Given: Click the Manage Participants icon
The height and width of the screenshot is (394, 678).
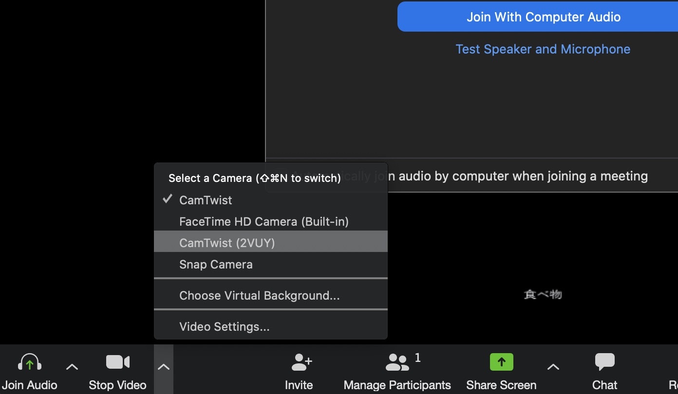Looking at the screenshot, I should 396,362.
